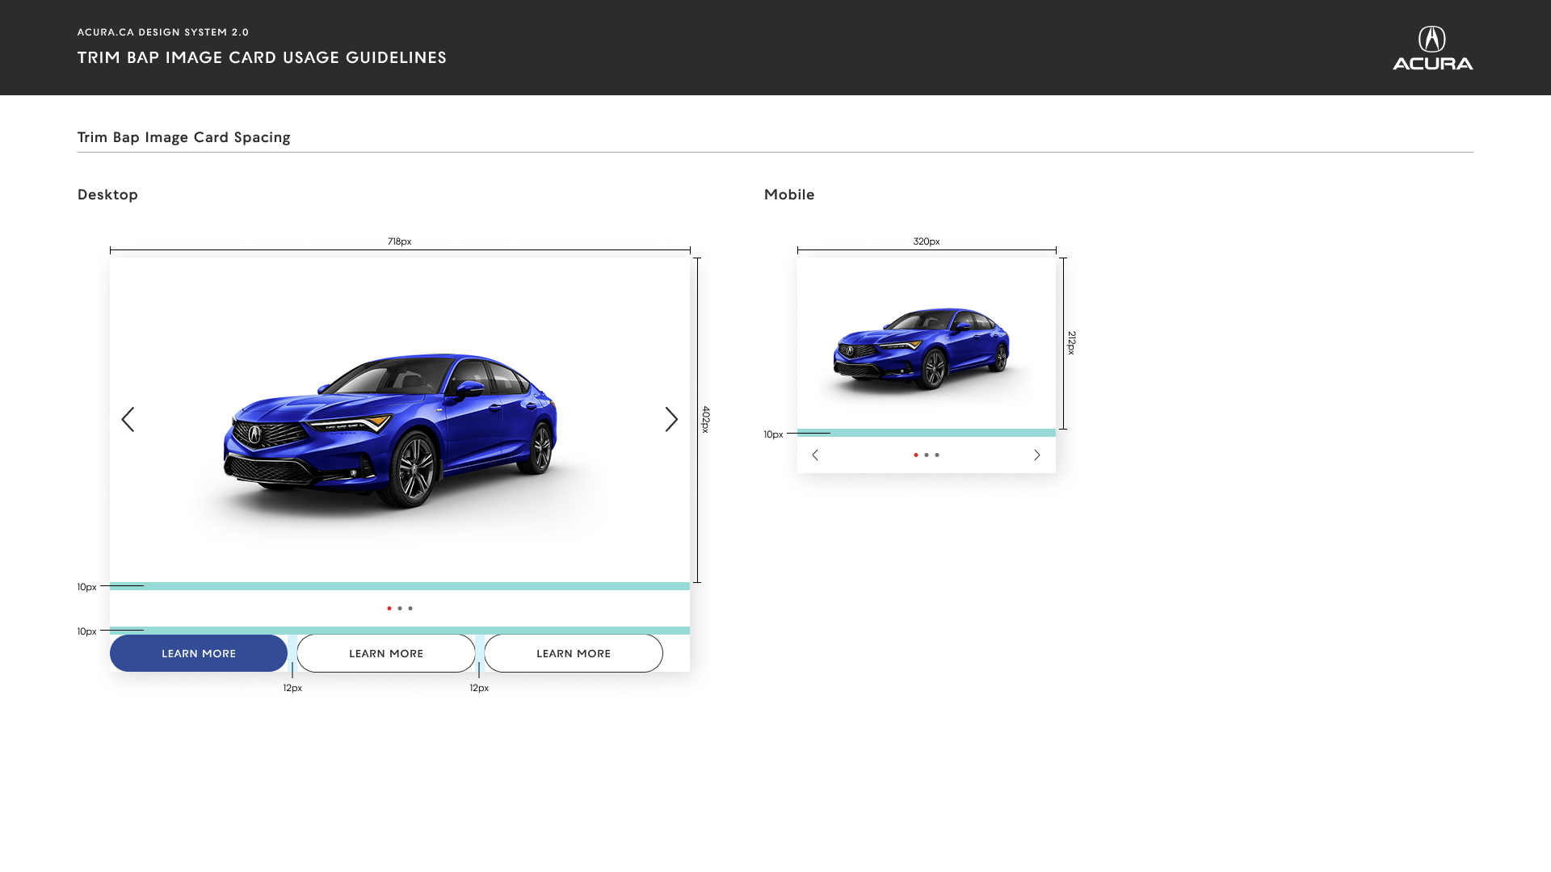The width and height of the screenshot is (1551, 872).
Task: Click the TRIM BAP IMAGE CARD USAGE GUIDELINES title
Action: click(262, 57)
